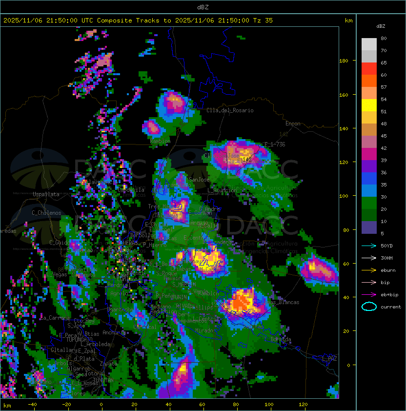
Task: Click the 'TUPUNGATO' map label
Action: 79,340
